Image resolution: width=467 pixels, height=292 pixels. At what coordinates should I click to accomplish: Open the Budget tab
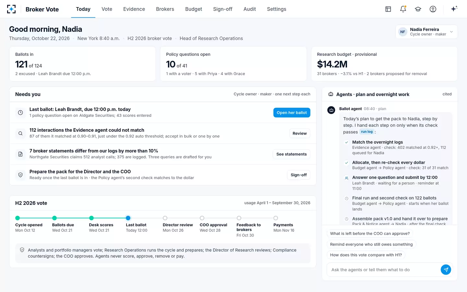(194, 9)
